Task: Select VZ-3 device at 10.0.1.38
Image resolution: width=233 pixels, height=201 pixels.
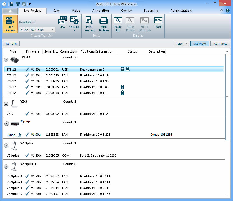Action: coord(114,114)
